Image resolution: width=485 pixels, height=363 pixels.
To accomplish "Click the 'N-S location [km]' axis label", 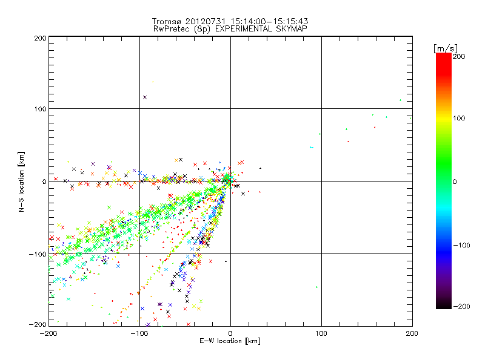I will point(21,182).
